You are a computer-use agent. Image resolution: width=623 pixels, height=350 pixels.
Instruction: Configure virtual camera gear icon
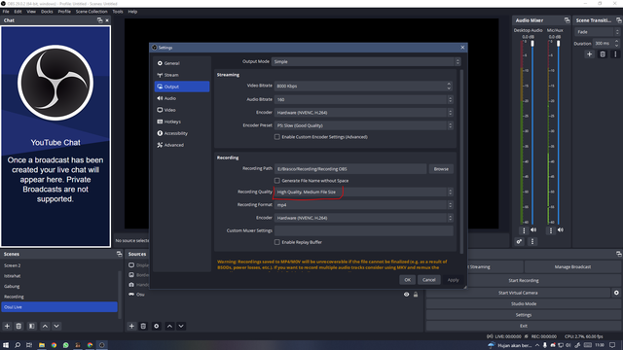click(616, 293)
